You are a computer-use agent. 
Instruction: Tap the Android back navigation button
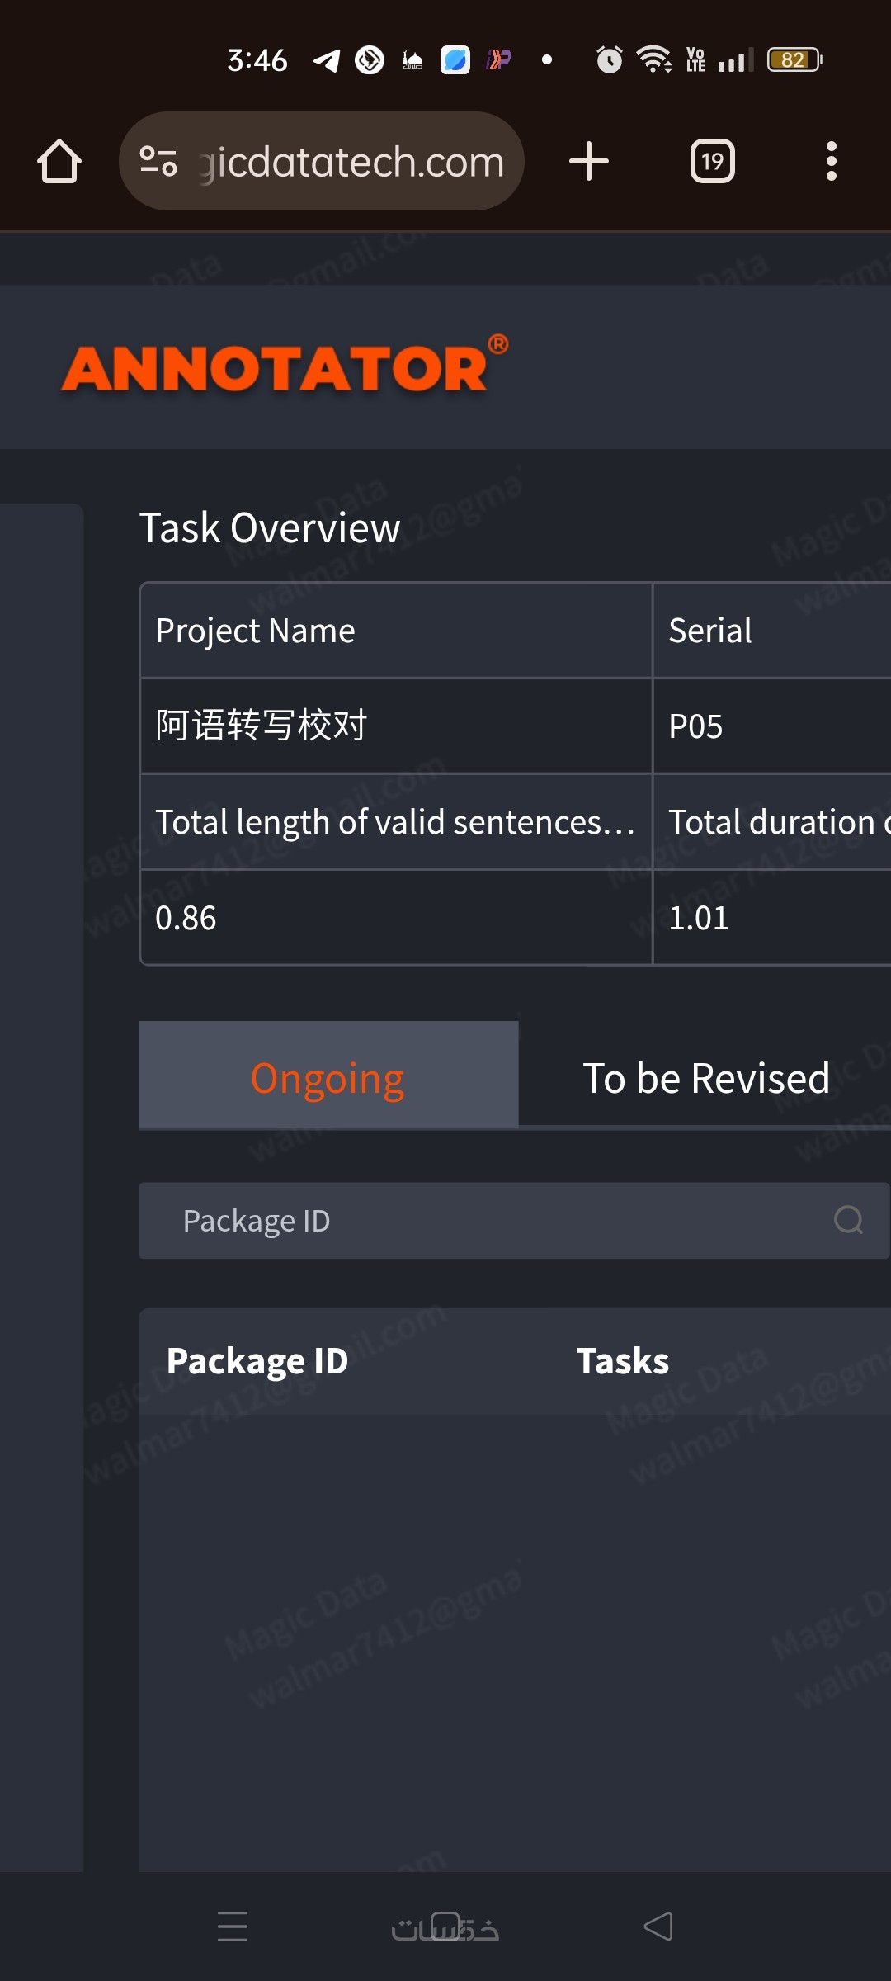click(x=658, y=1927)
